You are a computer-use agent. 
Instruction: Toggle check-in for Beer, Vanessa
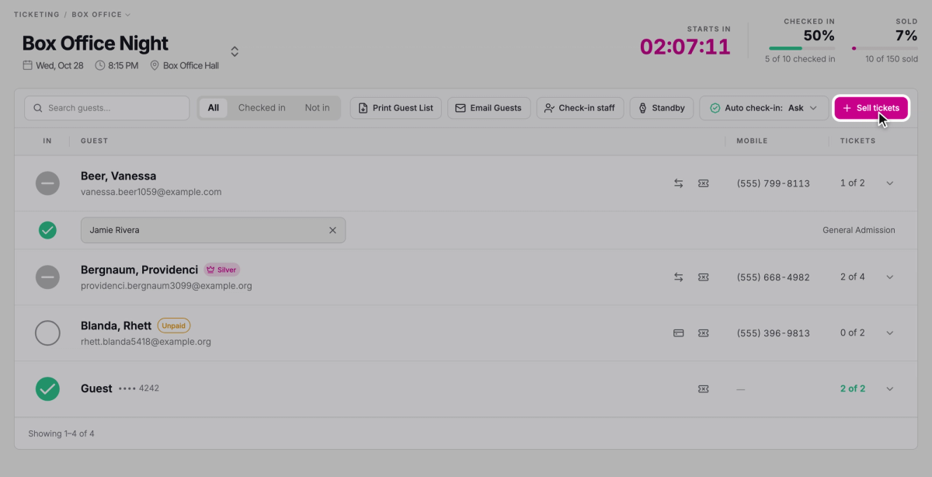47,183
